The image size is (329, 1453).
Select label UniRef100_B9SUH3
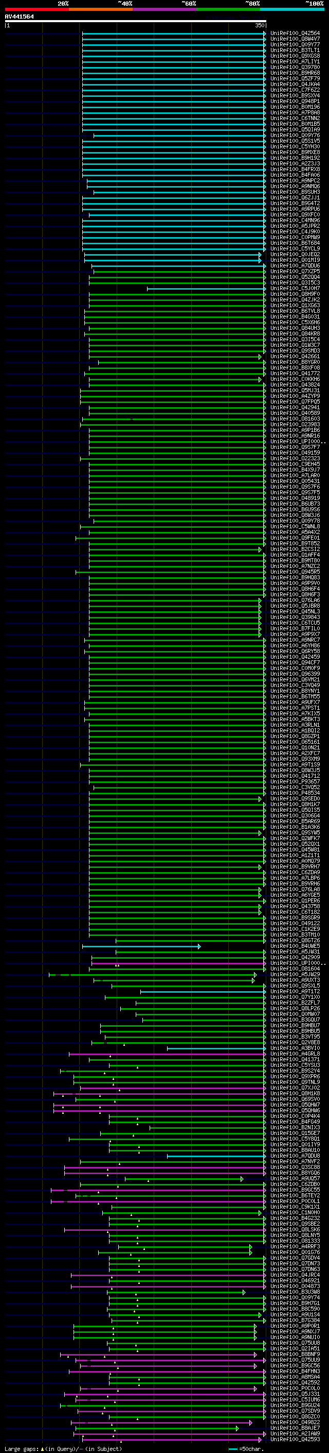295,192
